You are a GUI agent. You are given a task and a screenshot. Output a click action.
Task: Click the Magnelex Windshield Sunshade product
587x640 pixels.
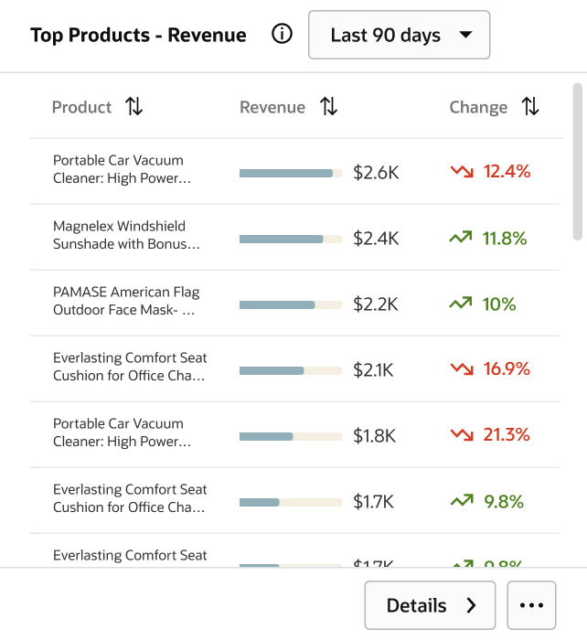[126, 235]
